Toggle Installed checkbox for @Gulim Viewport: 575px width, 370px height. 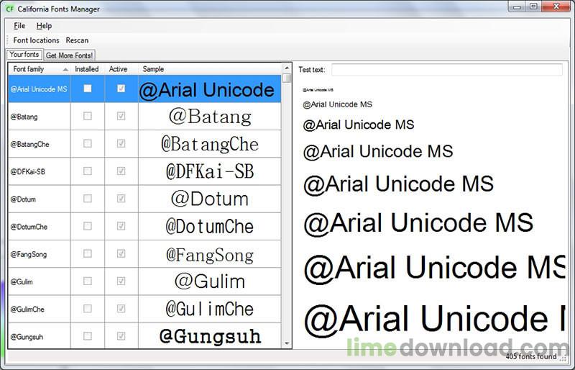click(87, 281)
